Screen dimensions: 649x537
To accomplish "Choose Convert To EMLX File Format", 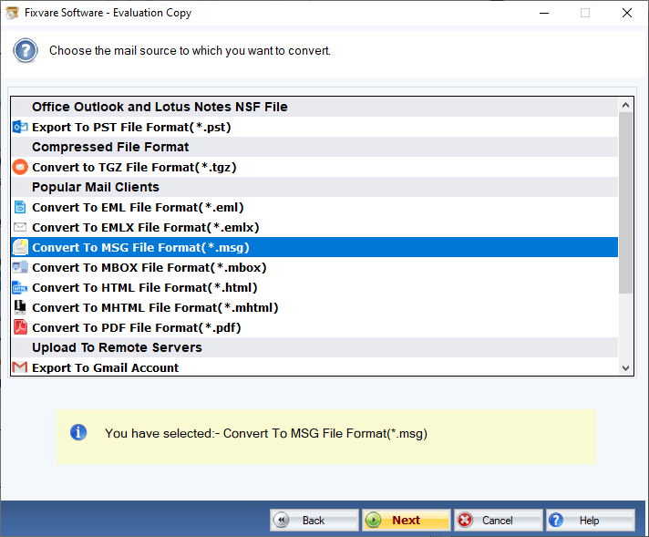I will pyautogui.click(x=314, y=227).
